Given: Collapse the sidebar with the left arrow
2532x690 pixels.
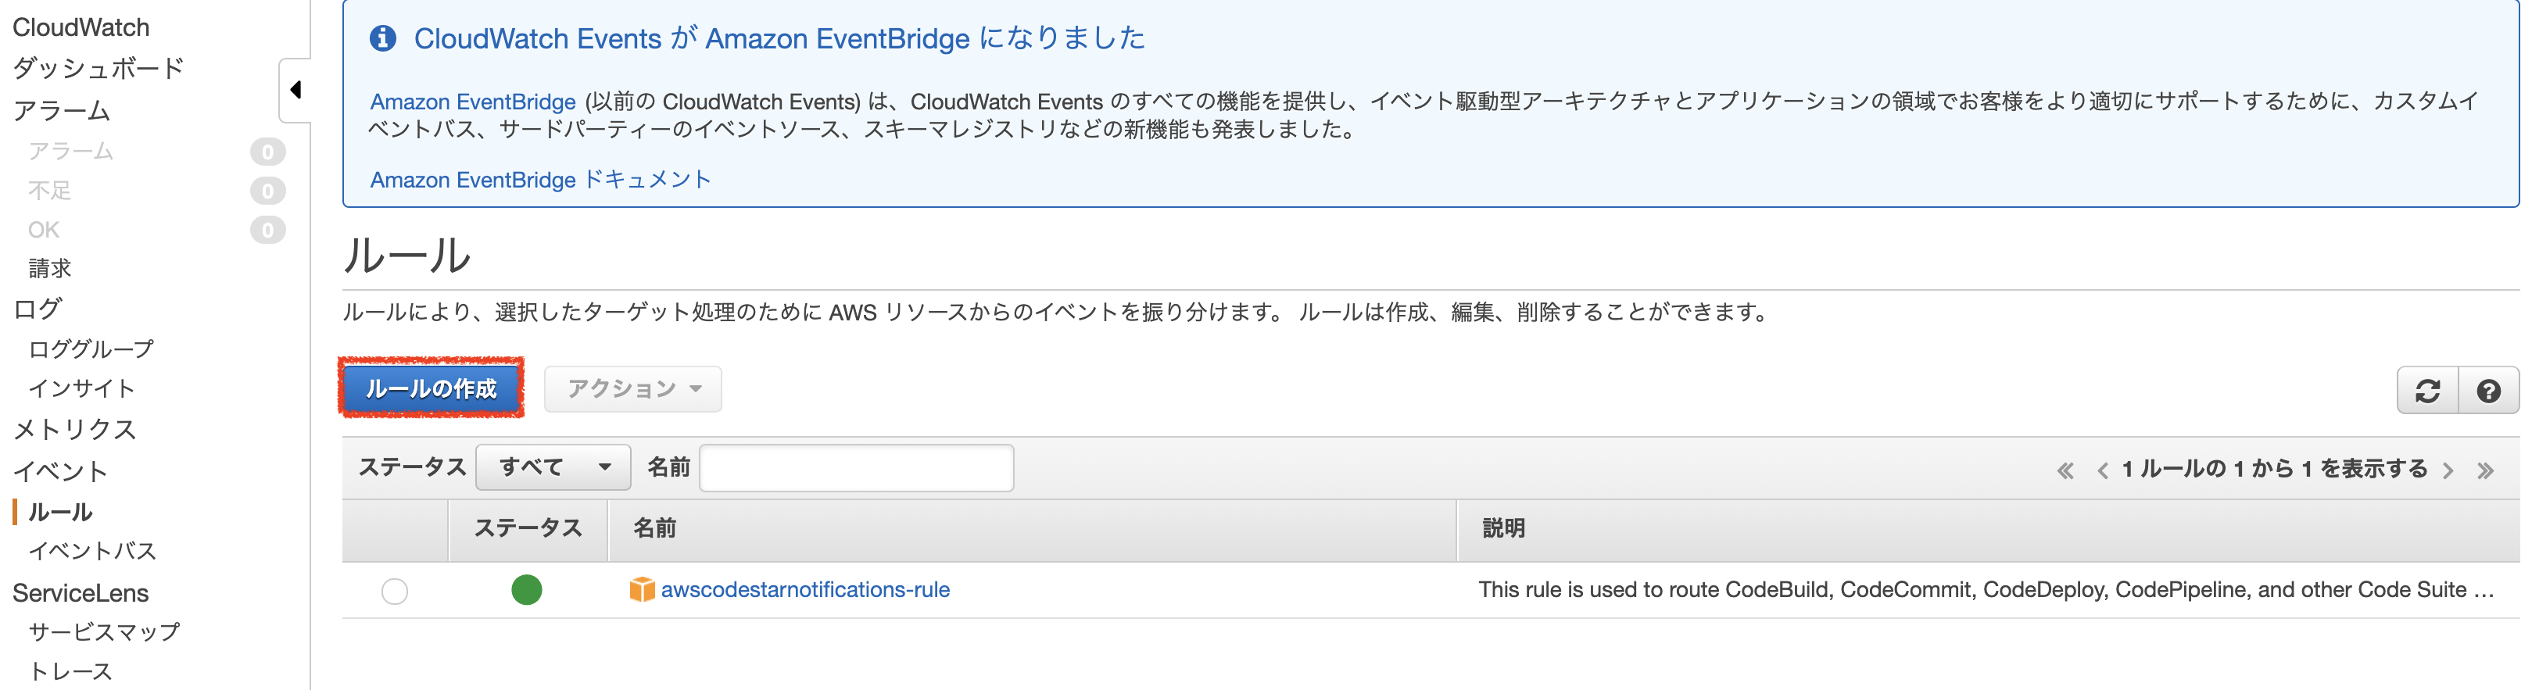Looking at the screenshot, I should coord(295,89).
